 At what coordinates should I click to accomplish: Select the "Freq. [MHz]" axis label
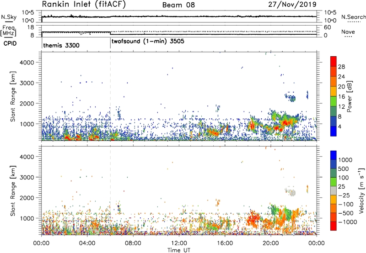click(8, 31)
